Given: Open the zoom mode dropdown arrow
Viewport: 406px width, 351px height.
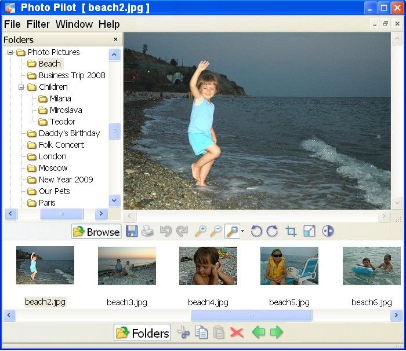Looking at the screenshot, I should click(242, 232).
